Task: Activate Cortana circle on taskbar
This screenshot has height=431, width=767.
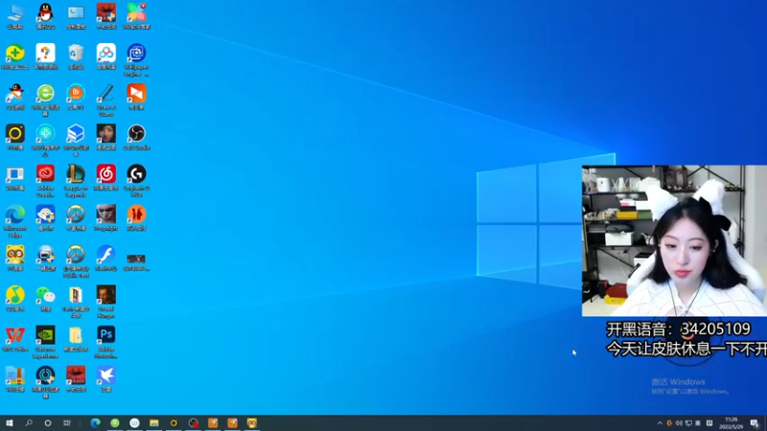Action: (48, 422)
